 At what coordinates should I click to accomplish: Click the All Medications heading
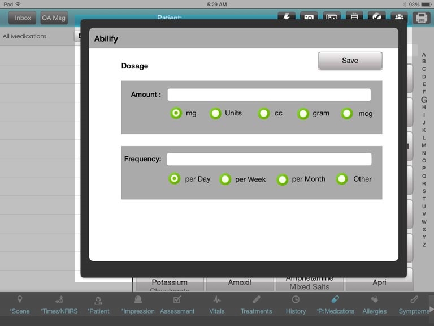[24, 36]
